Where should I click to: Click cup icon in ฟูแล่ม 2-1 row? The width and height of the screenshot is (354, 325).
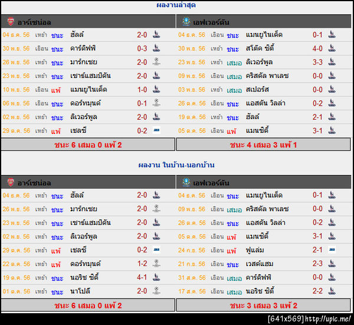332,250
